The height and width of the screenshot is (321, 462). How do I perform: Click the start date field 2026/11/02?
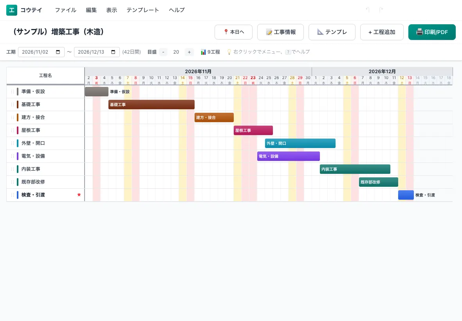tap(41, 52)
